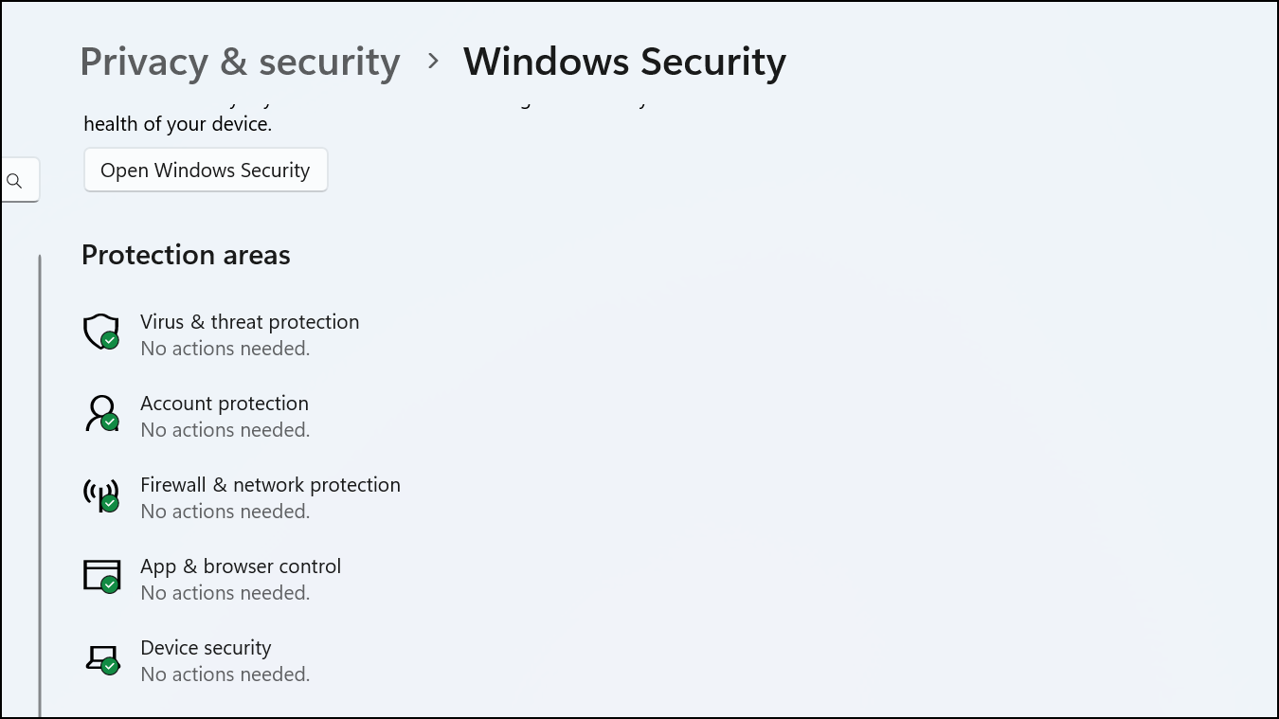Select the Account protection person icon
The width and height of the screenshot is (1279, 719).
(x=99, y=412)
